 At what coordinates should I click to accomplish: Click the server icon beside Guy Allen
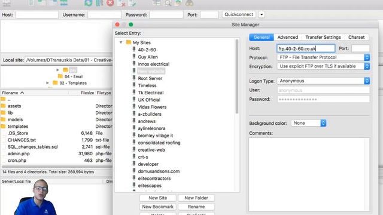(134, 57)
